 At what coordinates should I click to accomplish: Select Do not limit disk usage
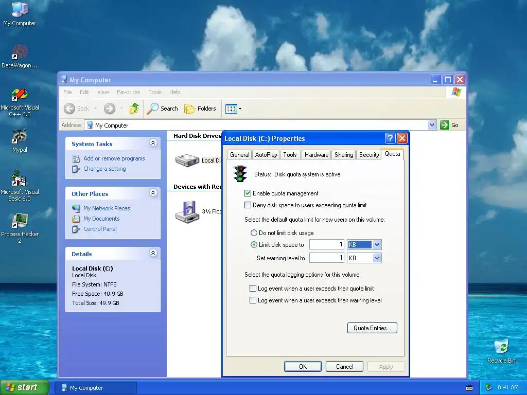click(x=254, y=233)
